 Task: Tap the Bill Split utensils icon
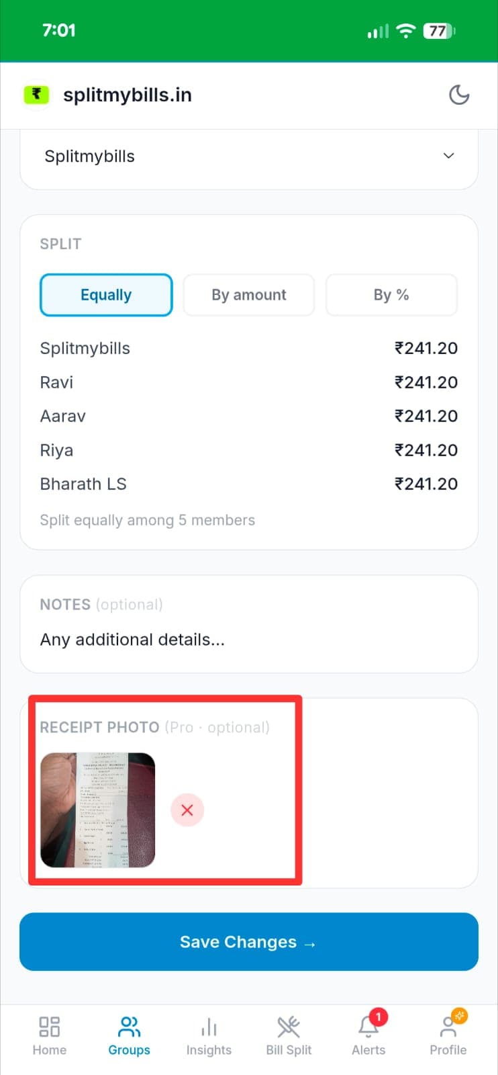coord(289,1026)
